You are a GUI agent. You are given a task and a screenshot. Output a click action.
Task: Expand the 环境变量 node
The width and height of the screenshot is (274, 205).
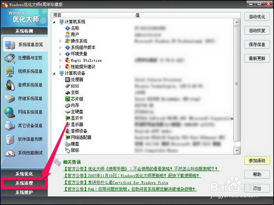click(x=60, y=54)
